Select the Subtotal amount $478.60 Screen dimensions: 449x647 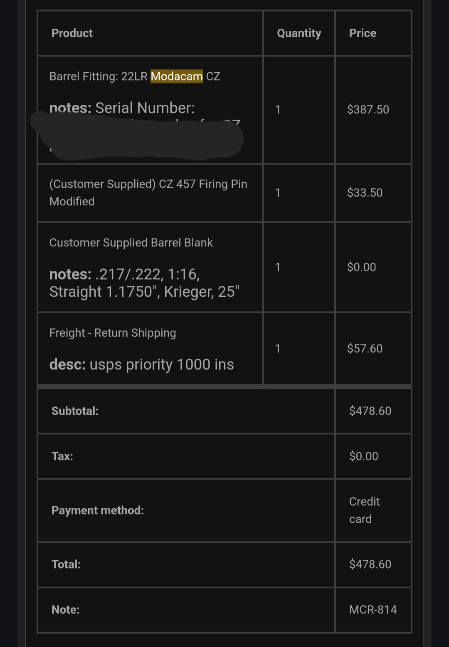[370, 411]
